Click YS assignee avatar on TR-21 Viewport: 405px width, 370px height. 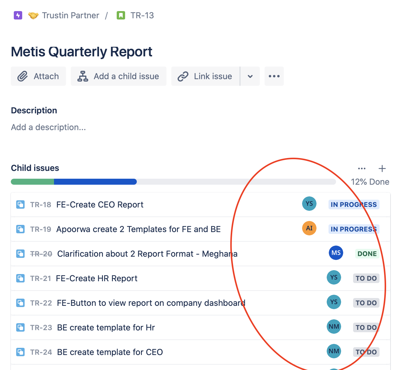click(334, 278)
